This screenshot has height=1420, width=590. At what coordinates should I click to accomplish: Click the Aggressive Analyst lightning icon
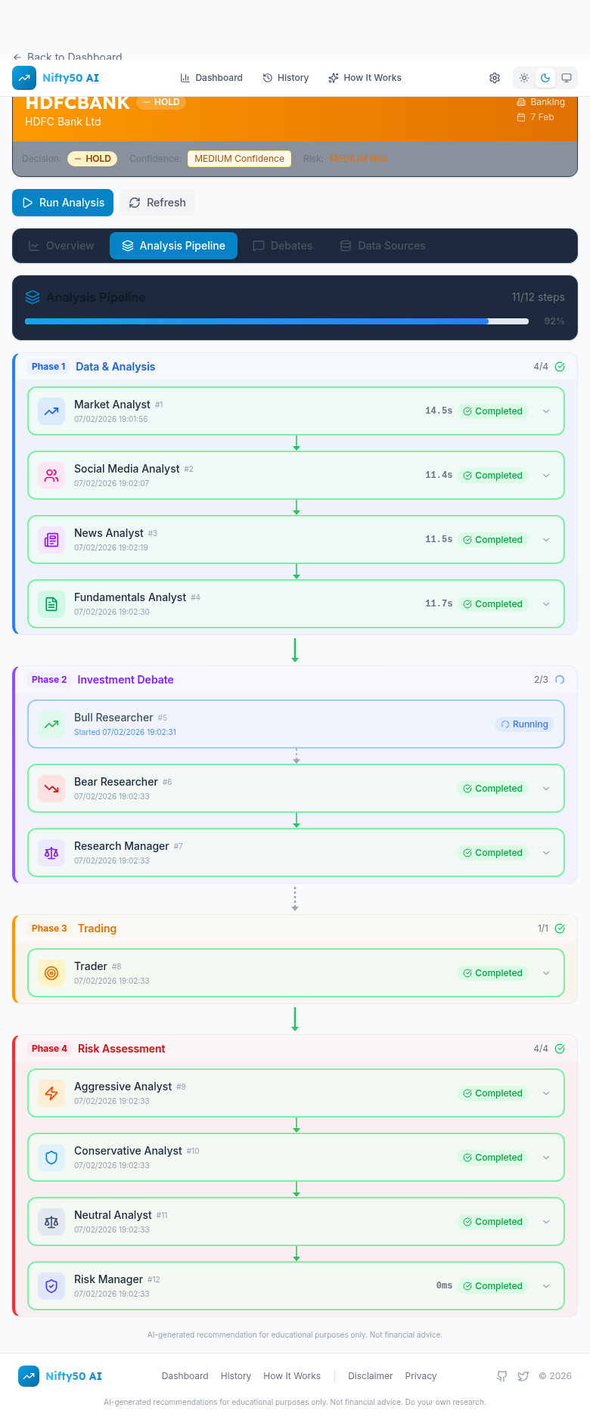coord(51,1093)
